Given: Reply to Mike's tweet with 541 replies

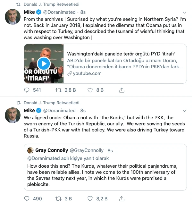Looking at the screenshot, I should click(27, 90).
